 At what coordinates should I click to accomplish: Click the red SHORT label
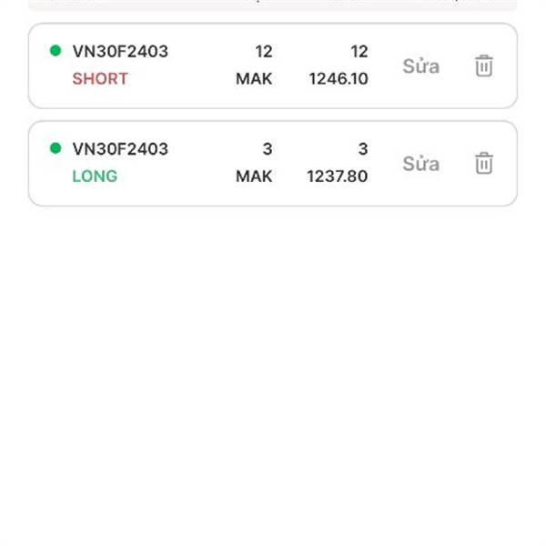pyautogui.click(x=100, y=78)
